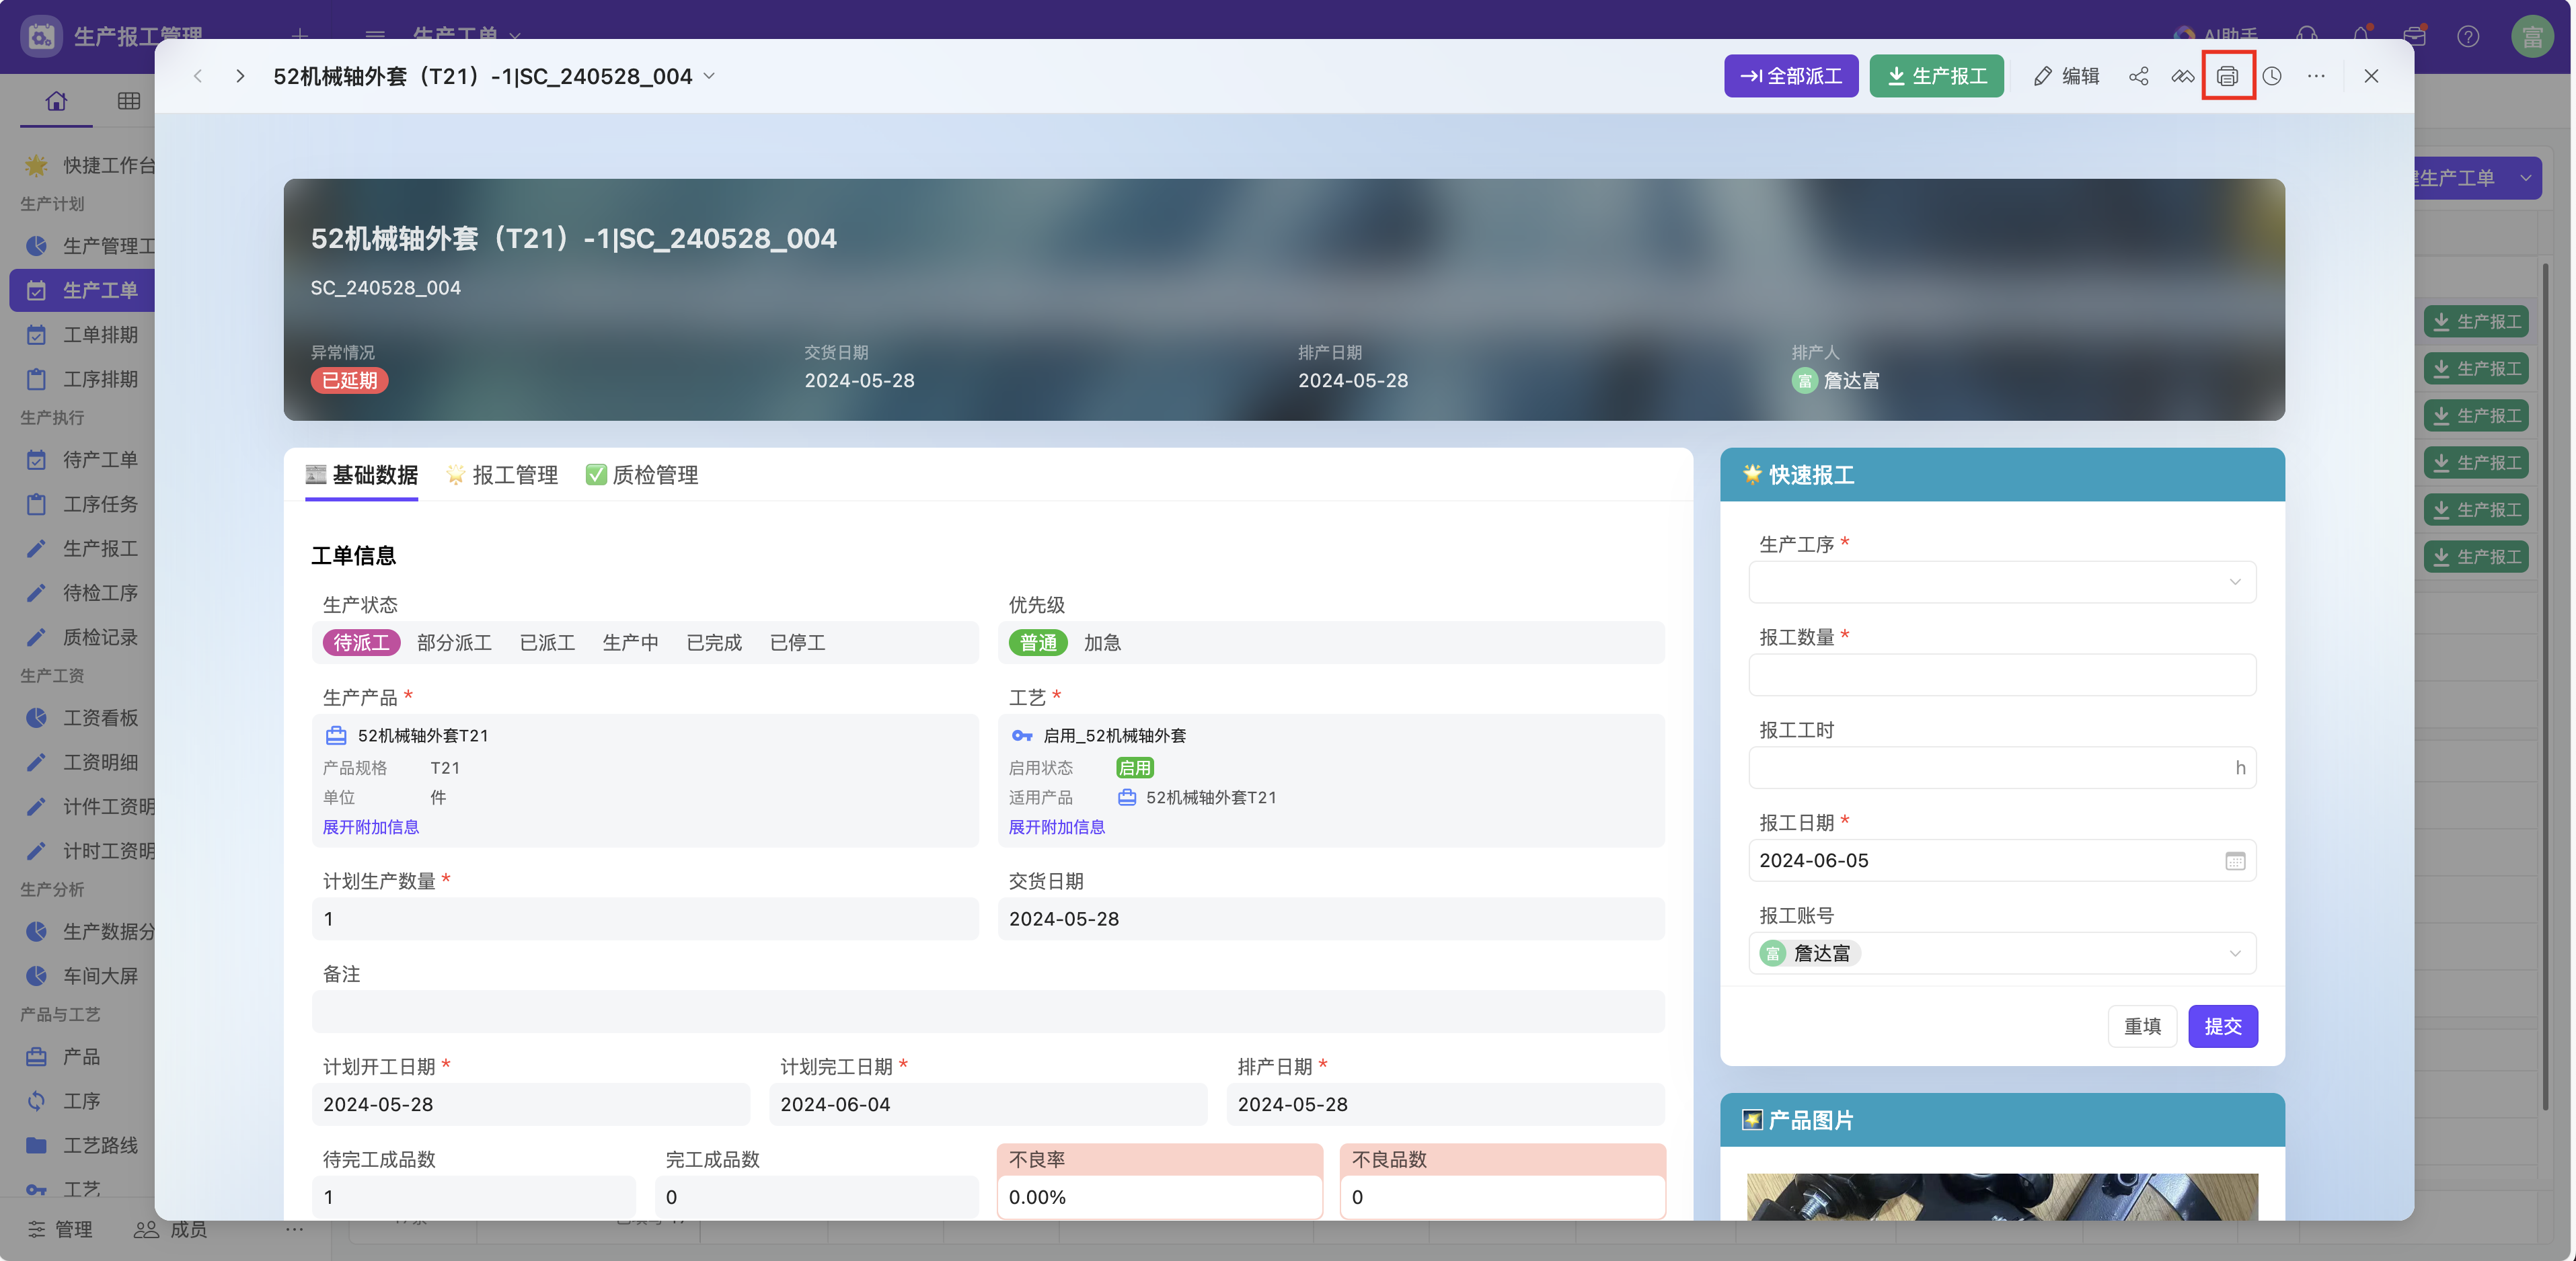Click the calendar icon in 报工日期
2576x1261 pixels.
(x=2235, y=861)
